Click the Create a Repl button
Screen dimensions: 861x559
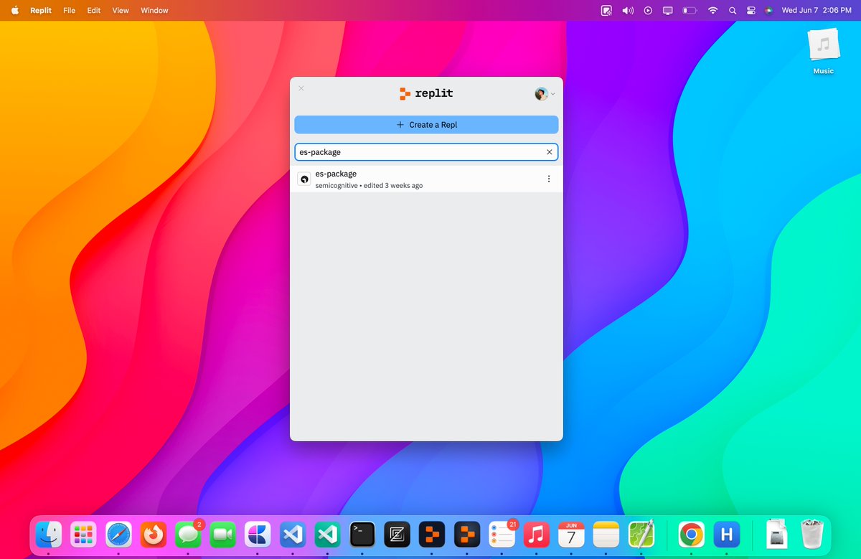click(x=426, y=125)
